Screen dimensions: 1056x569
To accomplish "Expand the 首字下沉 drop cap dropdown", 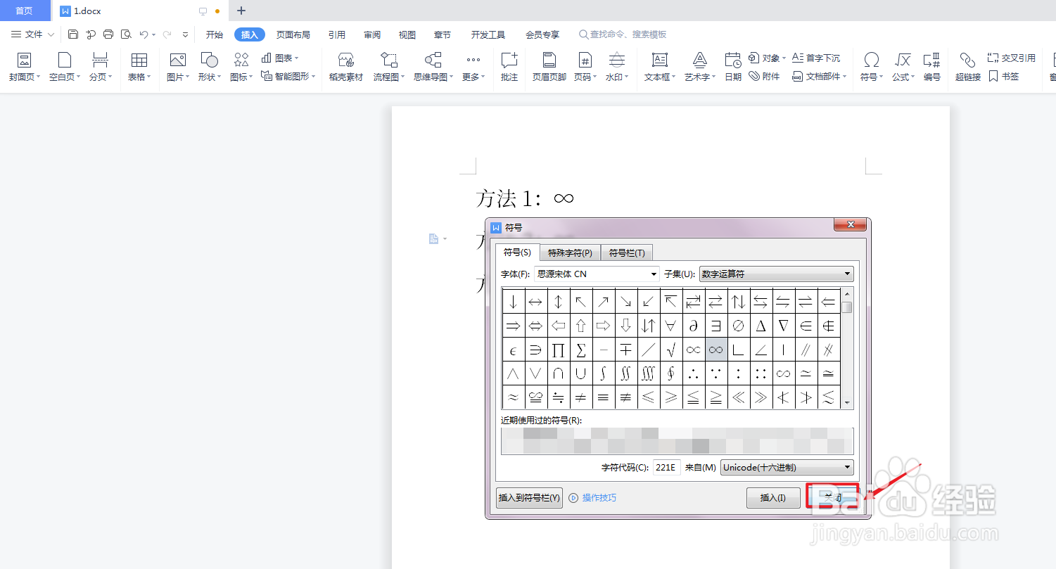I will [x=816, y=58].
